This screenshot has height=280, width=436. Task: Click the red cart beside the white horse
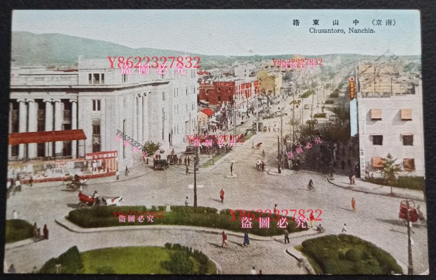pyautogui.click(x=87, y=199)
